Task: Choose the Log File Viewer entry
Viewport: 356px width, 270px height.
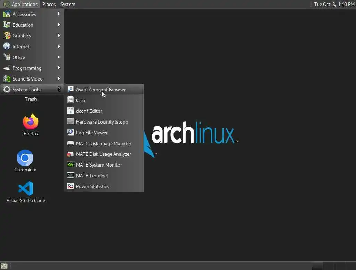Action: (104, 132)
